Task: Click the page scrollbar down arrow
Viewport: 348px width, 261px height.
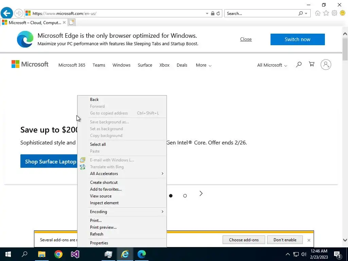Action: (x=345, y=240)
